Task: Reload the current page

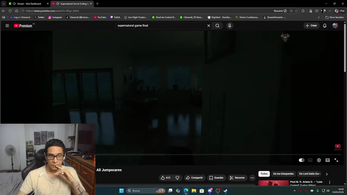Action: (10, 11)
